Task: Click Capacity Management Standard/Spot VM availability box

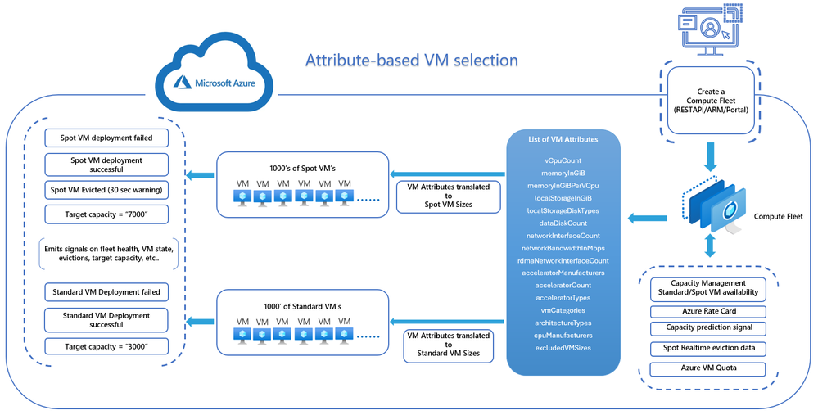Action: (708, 288)
